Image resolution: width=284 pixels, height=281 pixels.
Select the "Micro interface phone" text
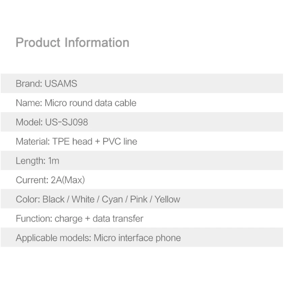pos(137,238)
